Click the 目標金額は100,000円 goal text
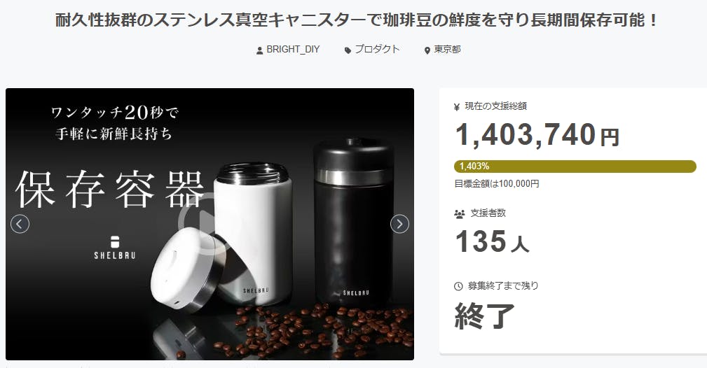707x368 pixels. click(496, 184)
